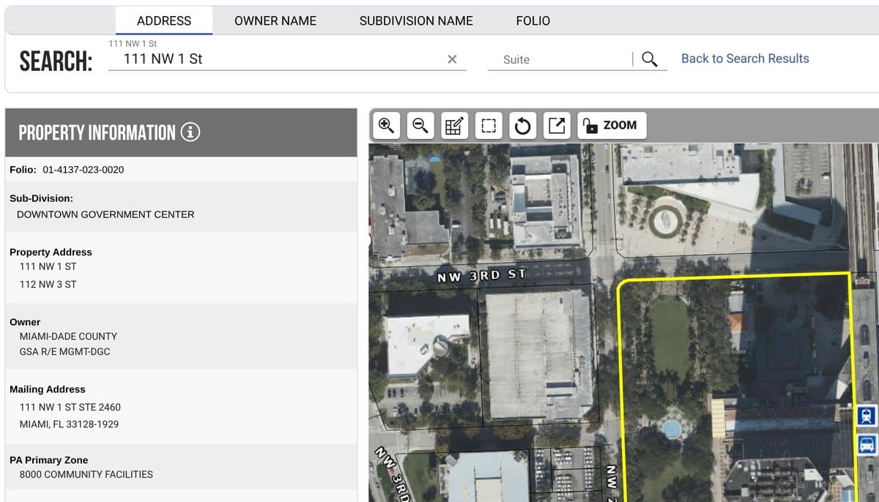The height and width of the screenshot is (502, 879).
Task: Select the bus stop map marker
Action: pyautogui.click(x=866, y=444)
